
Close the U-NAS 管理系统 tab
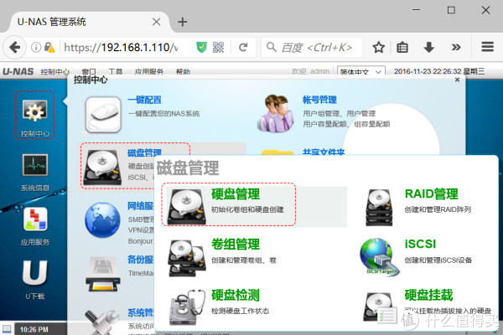click(x=156, y=22)
